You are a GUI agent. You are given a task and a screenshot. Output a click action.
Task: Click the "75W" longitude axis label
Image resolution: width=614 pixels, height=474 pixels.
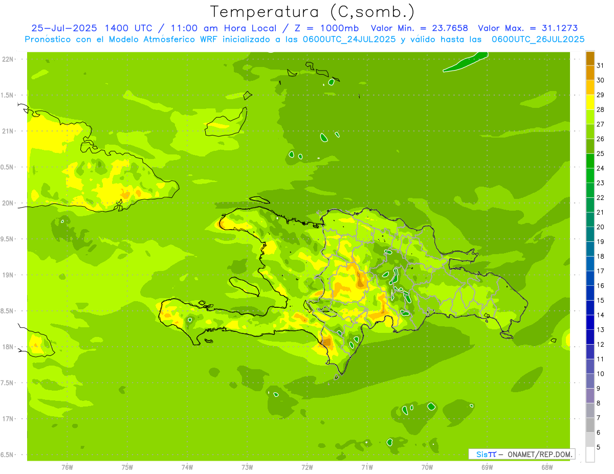(x=127, y=467)
